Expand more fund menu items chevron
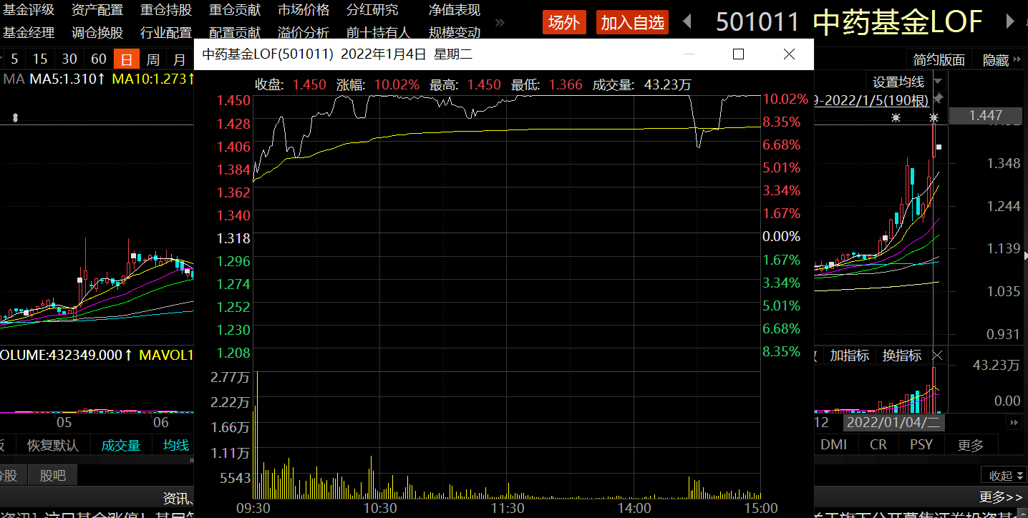The width and height of the screenshot is (1028, 518). click(500, 22)
